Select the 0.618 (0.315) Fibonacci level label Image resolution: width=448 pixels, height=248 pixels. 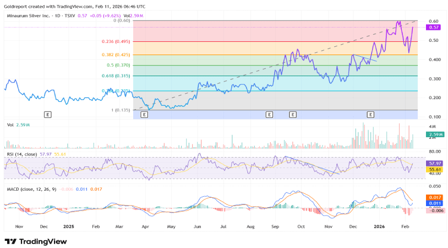(x=115, y=76)
